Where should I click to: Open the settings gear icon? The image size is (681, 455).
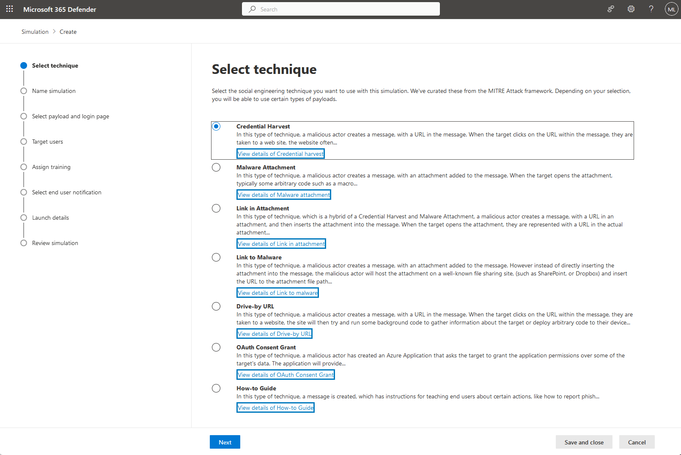pyautogui.click(x=631, y=9)
